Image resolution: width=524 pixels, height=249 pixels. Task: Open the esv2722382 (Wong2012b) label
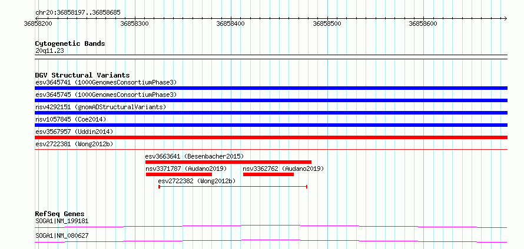[197, 181]
